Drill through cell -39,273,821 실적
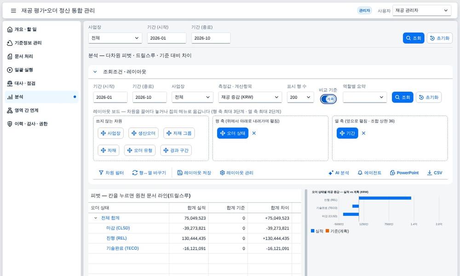This screenshot has height=276, width=460. coord(189,228)
